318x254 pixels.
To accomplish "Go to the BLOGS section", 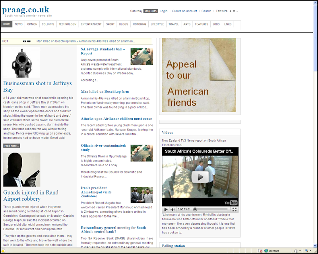I will point(124,24).
